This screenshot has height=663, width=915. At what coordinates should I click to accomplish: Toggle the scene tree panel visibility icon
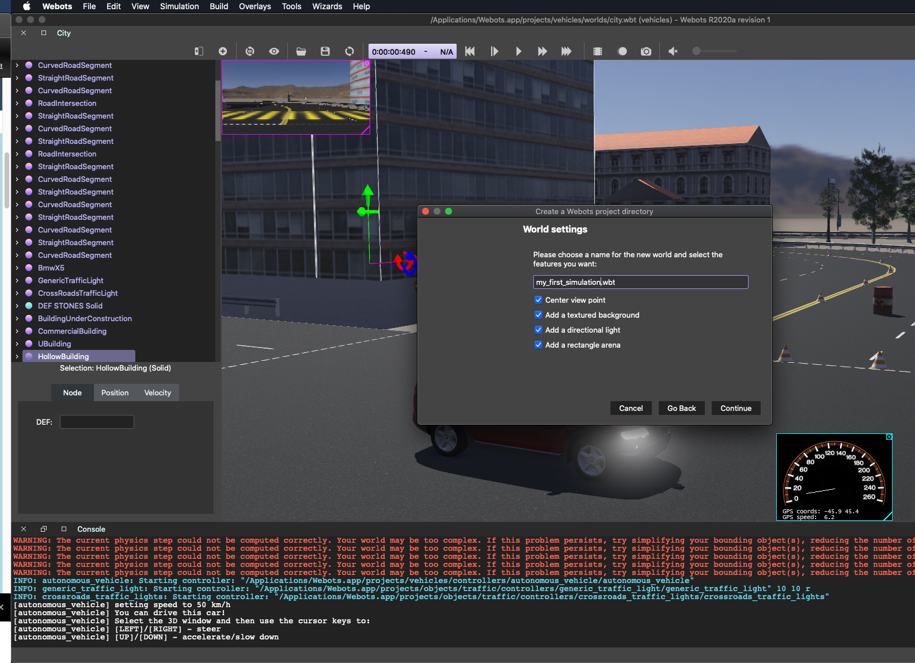(x=199, y=51)
